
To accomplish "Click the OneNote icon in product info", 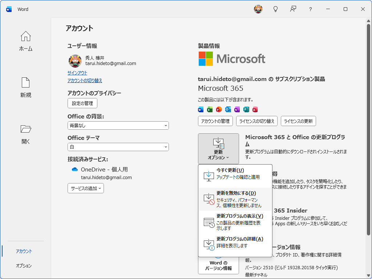I will pyautogui.click(x=237, y=109).
